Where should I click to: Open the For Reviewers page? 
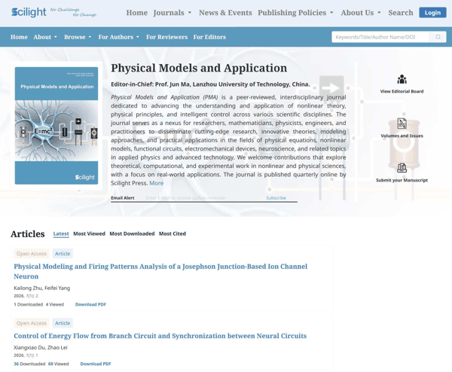pos(166,37)
